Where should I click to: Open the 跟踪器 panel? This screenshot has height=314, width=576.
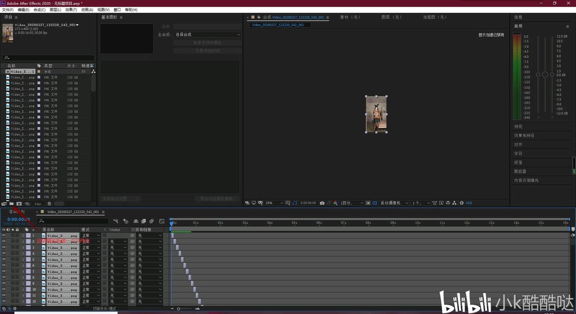(520, 171)
